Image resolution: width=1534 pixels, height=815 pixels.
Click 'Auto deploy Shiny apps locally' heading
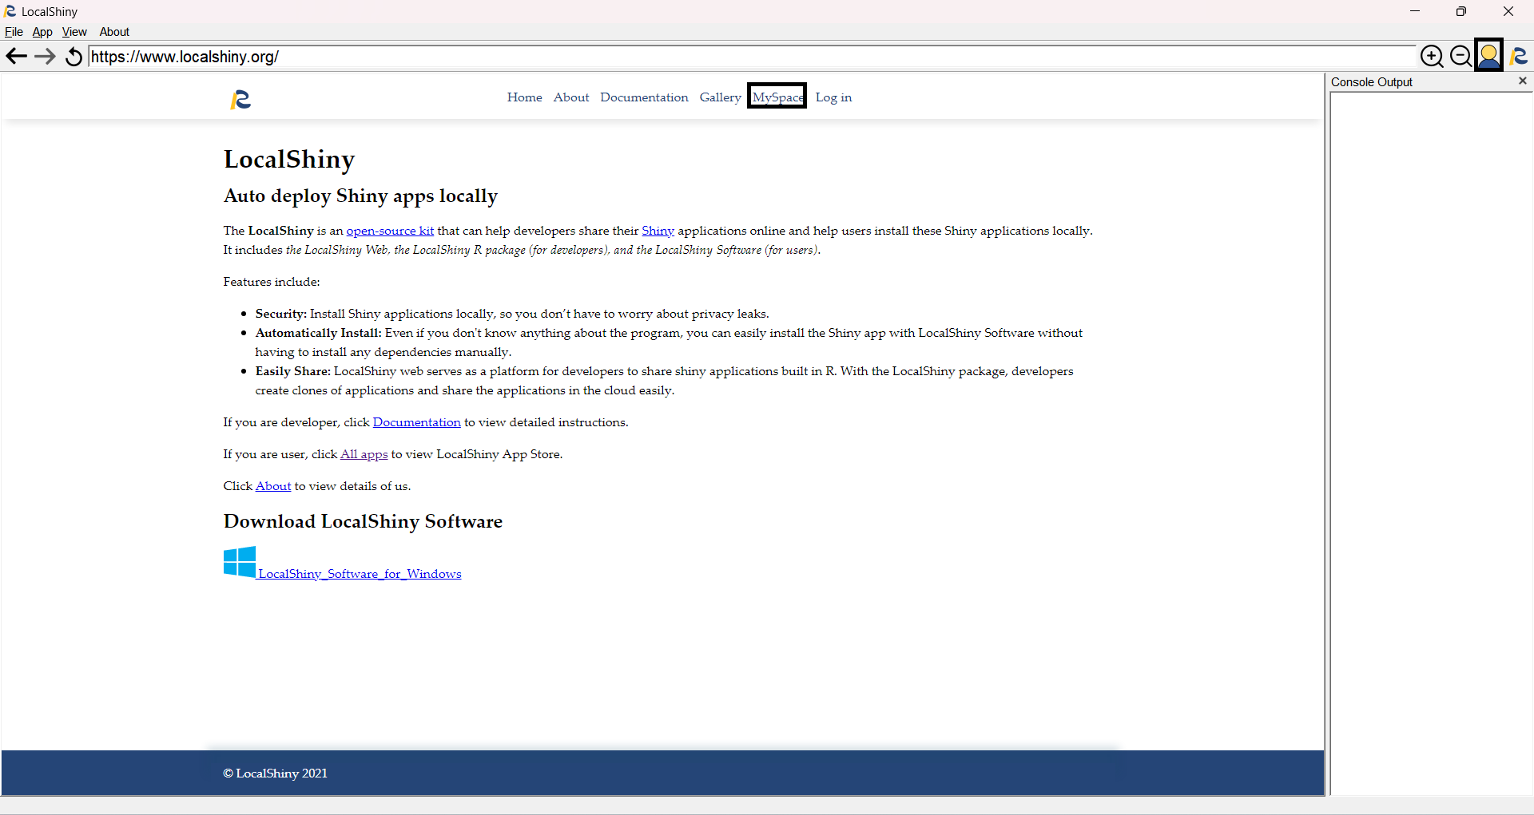[x=360, y=196]
